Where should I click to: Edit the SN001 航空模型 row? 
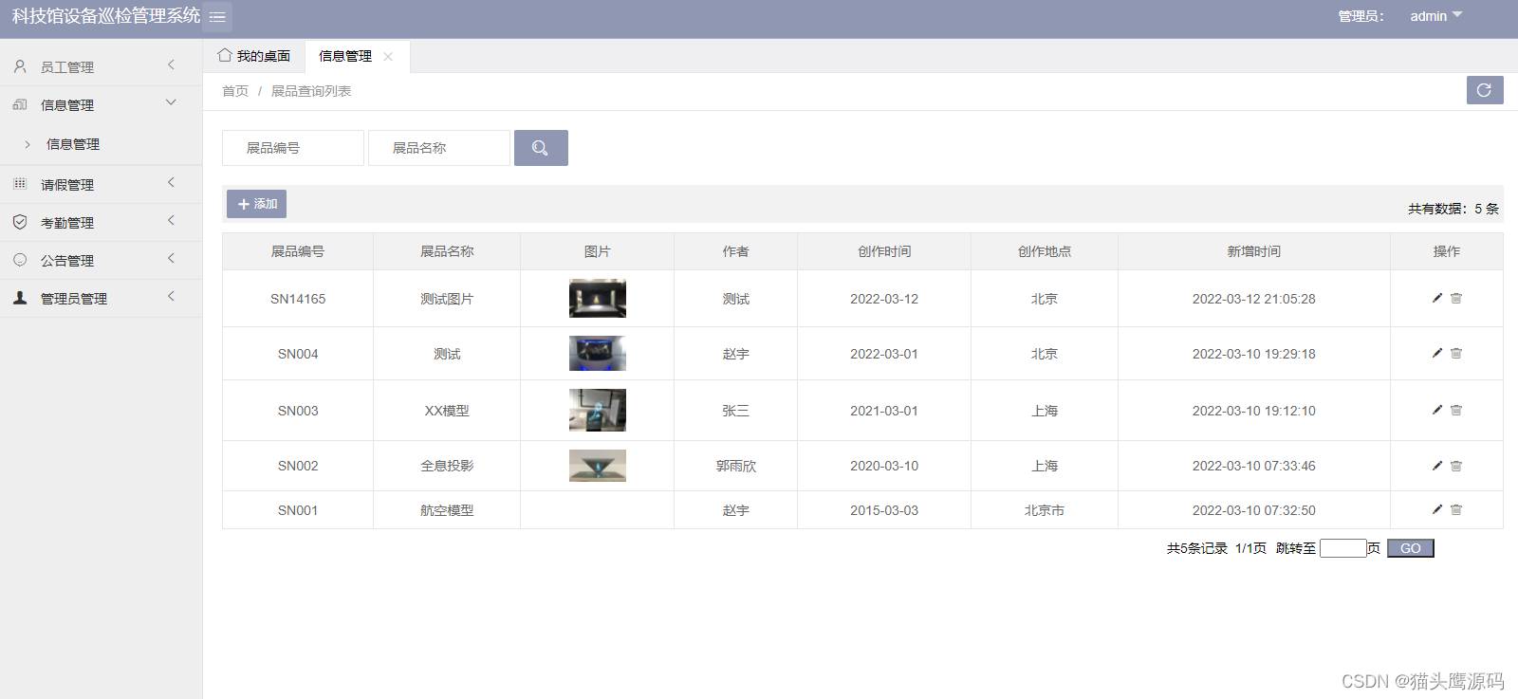pos(1436,509)
